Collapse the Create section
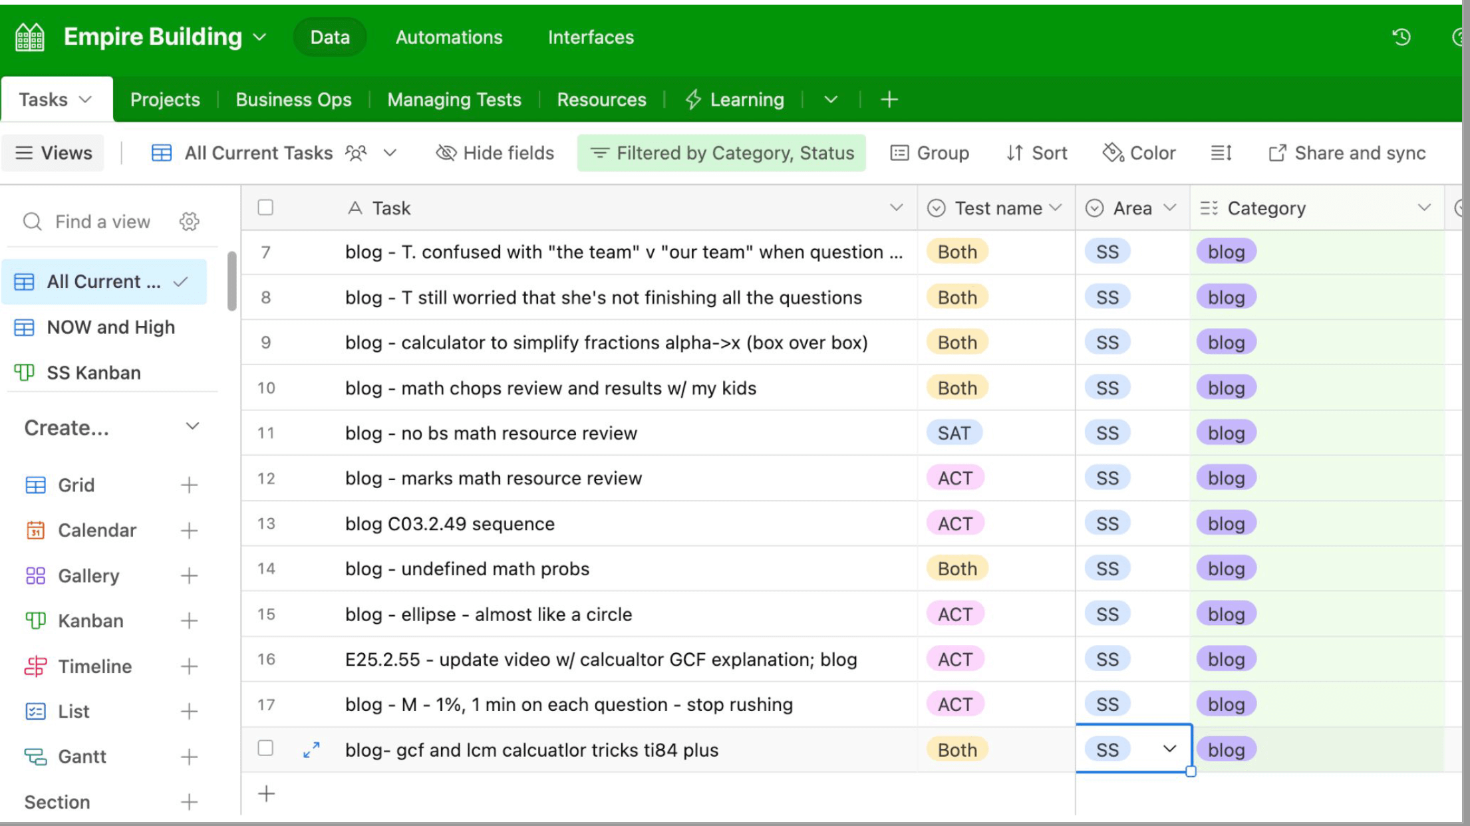Viewport: 1470px width, 826px height. pyautogui.click(x=192, y=426)
